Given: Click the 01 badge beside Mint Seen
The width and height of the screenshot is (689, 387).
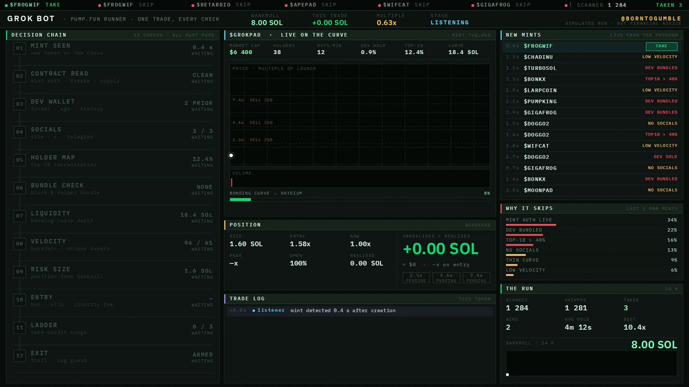Looking at the screenshot, I should 20,48.
